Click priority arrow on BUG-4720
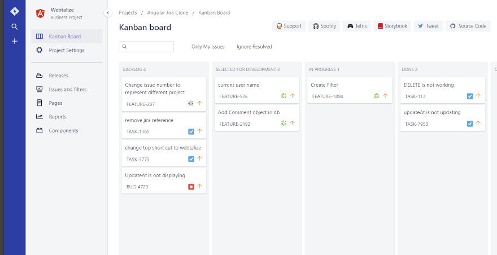This screenshot has width=497, height=255. pos(199,186)
